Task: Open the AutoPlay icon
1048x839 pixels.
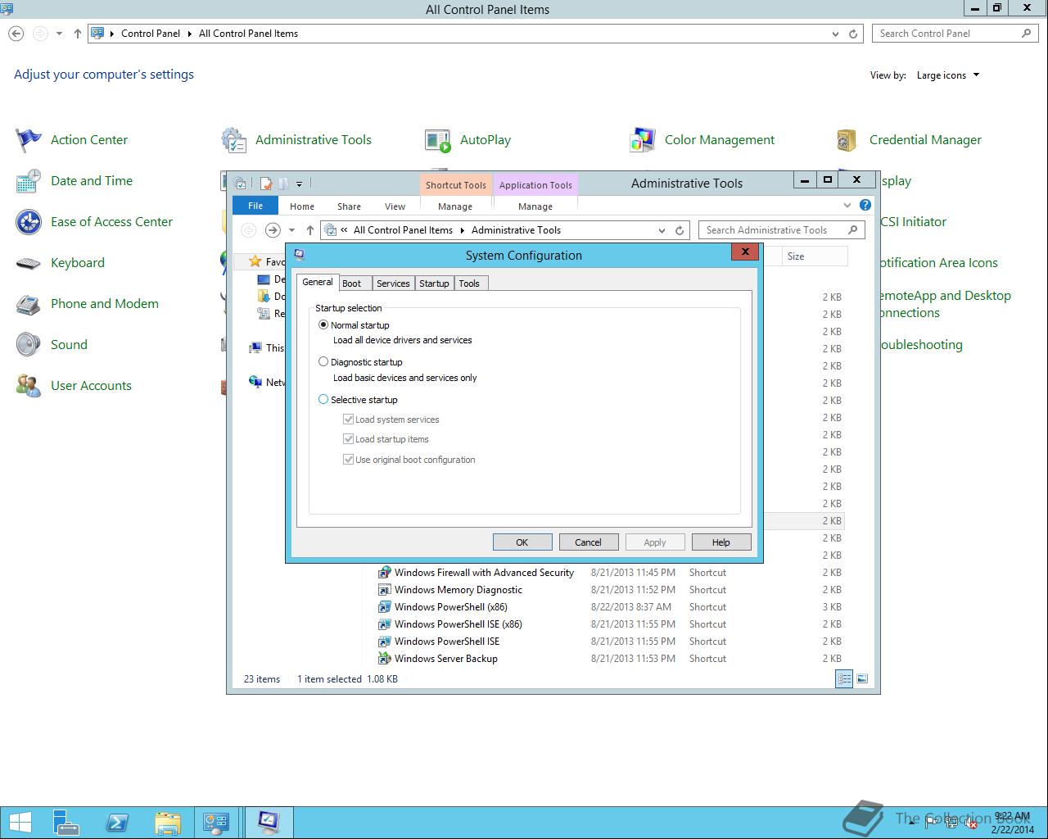Action: [438, 140]
